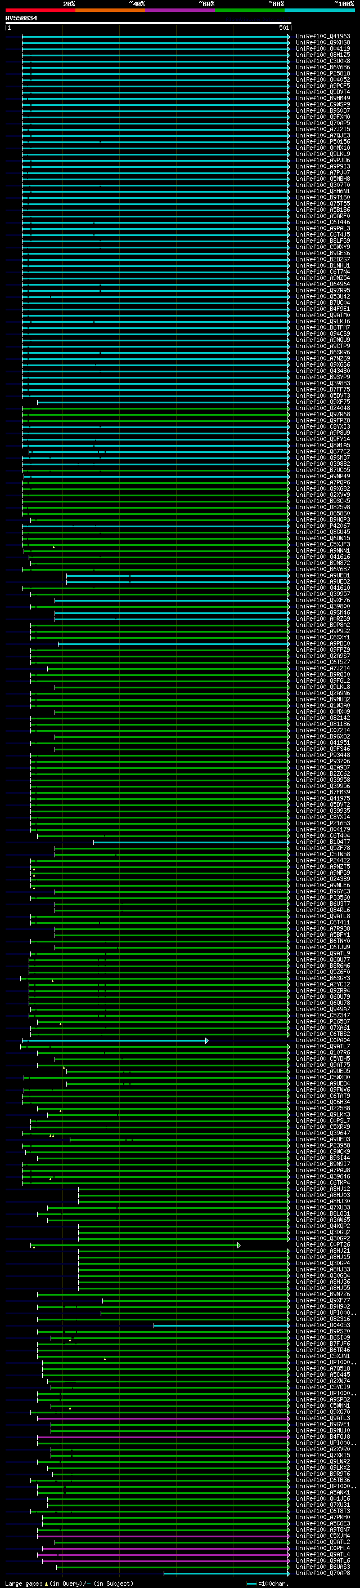Select hit label UniRef100_P21653
This screenshot has width=360, height=1588.
coord(323,823)
